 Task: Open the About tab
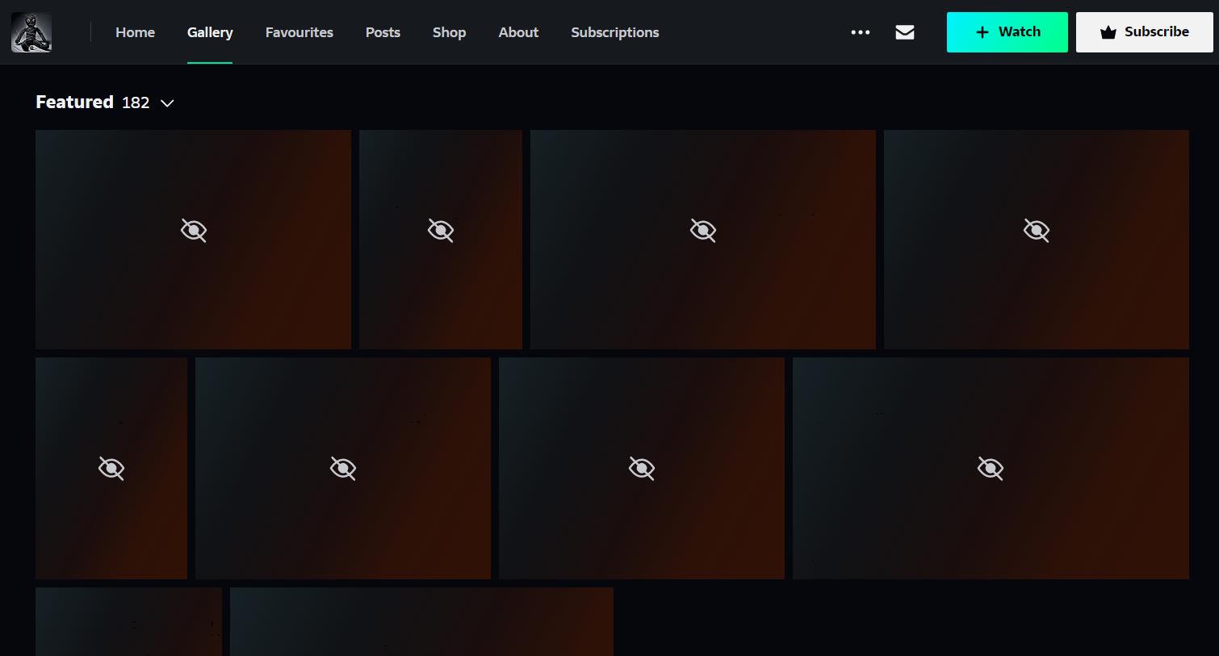click(x=518, y=32)
